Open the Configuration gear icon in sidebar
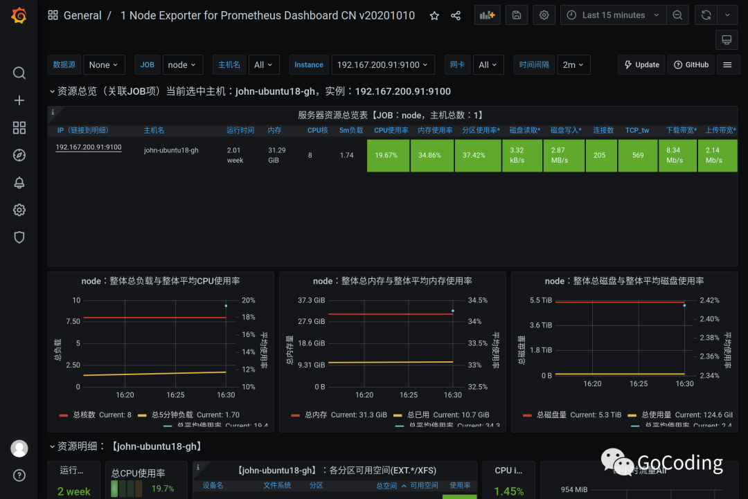This screenshot has height=499, width=748. click(19, 210)
